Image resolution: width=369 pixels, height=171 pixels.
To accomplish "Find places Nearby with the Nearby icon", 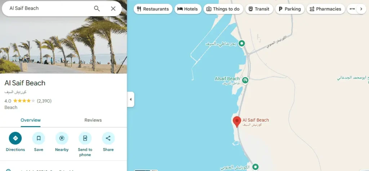I will [x=62, y=138].
